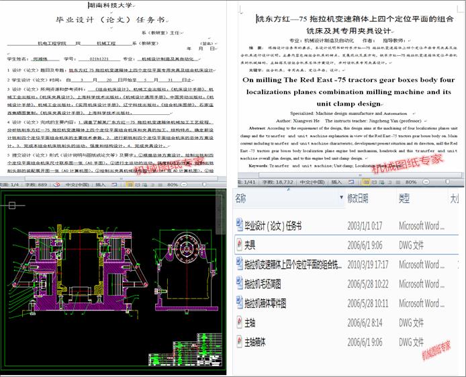Click date 2006/6/2 8:14 of 主轴 row

click(365, 323)
